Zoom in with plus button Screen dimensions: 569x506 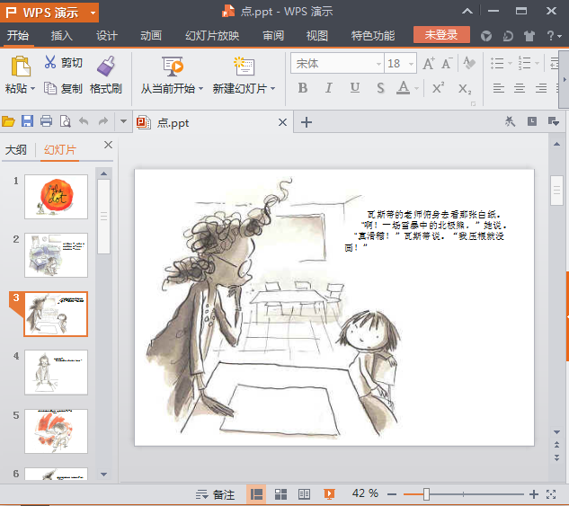533,494
